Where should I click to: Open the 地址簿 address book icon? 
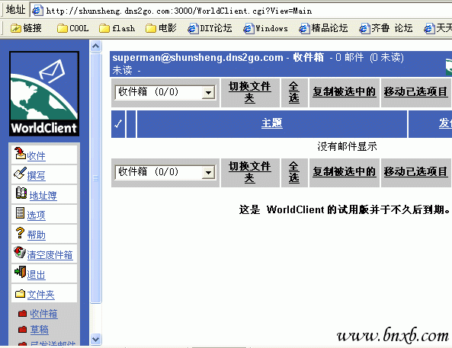(x=21, y=193)
